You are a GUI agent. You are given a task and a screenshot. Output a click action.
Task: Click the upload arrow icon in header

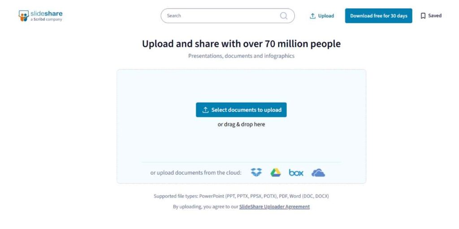pyautogui.click(x=312, y=16)
